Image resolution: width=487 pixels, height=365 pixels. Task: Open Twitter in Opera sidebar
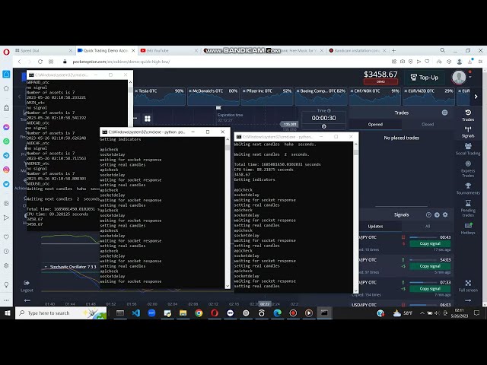(x=6, y=184)
